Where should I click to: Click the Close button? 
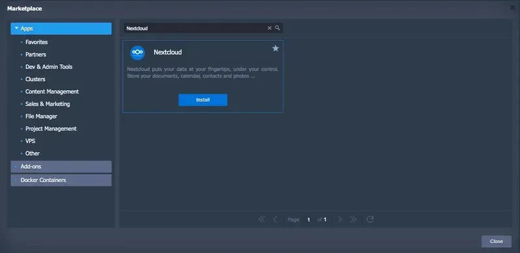[497, 241]
